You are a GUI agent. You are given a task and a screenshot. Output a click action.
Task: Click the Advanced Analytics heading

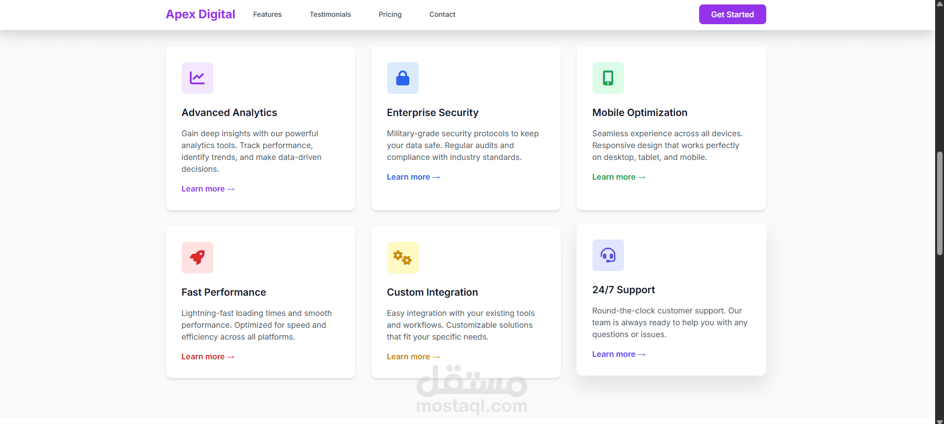point(229,113)
